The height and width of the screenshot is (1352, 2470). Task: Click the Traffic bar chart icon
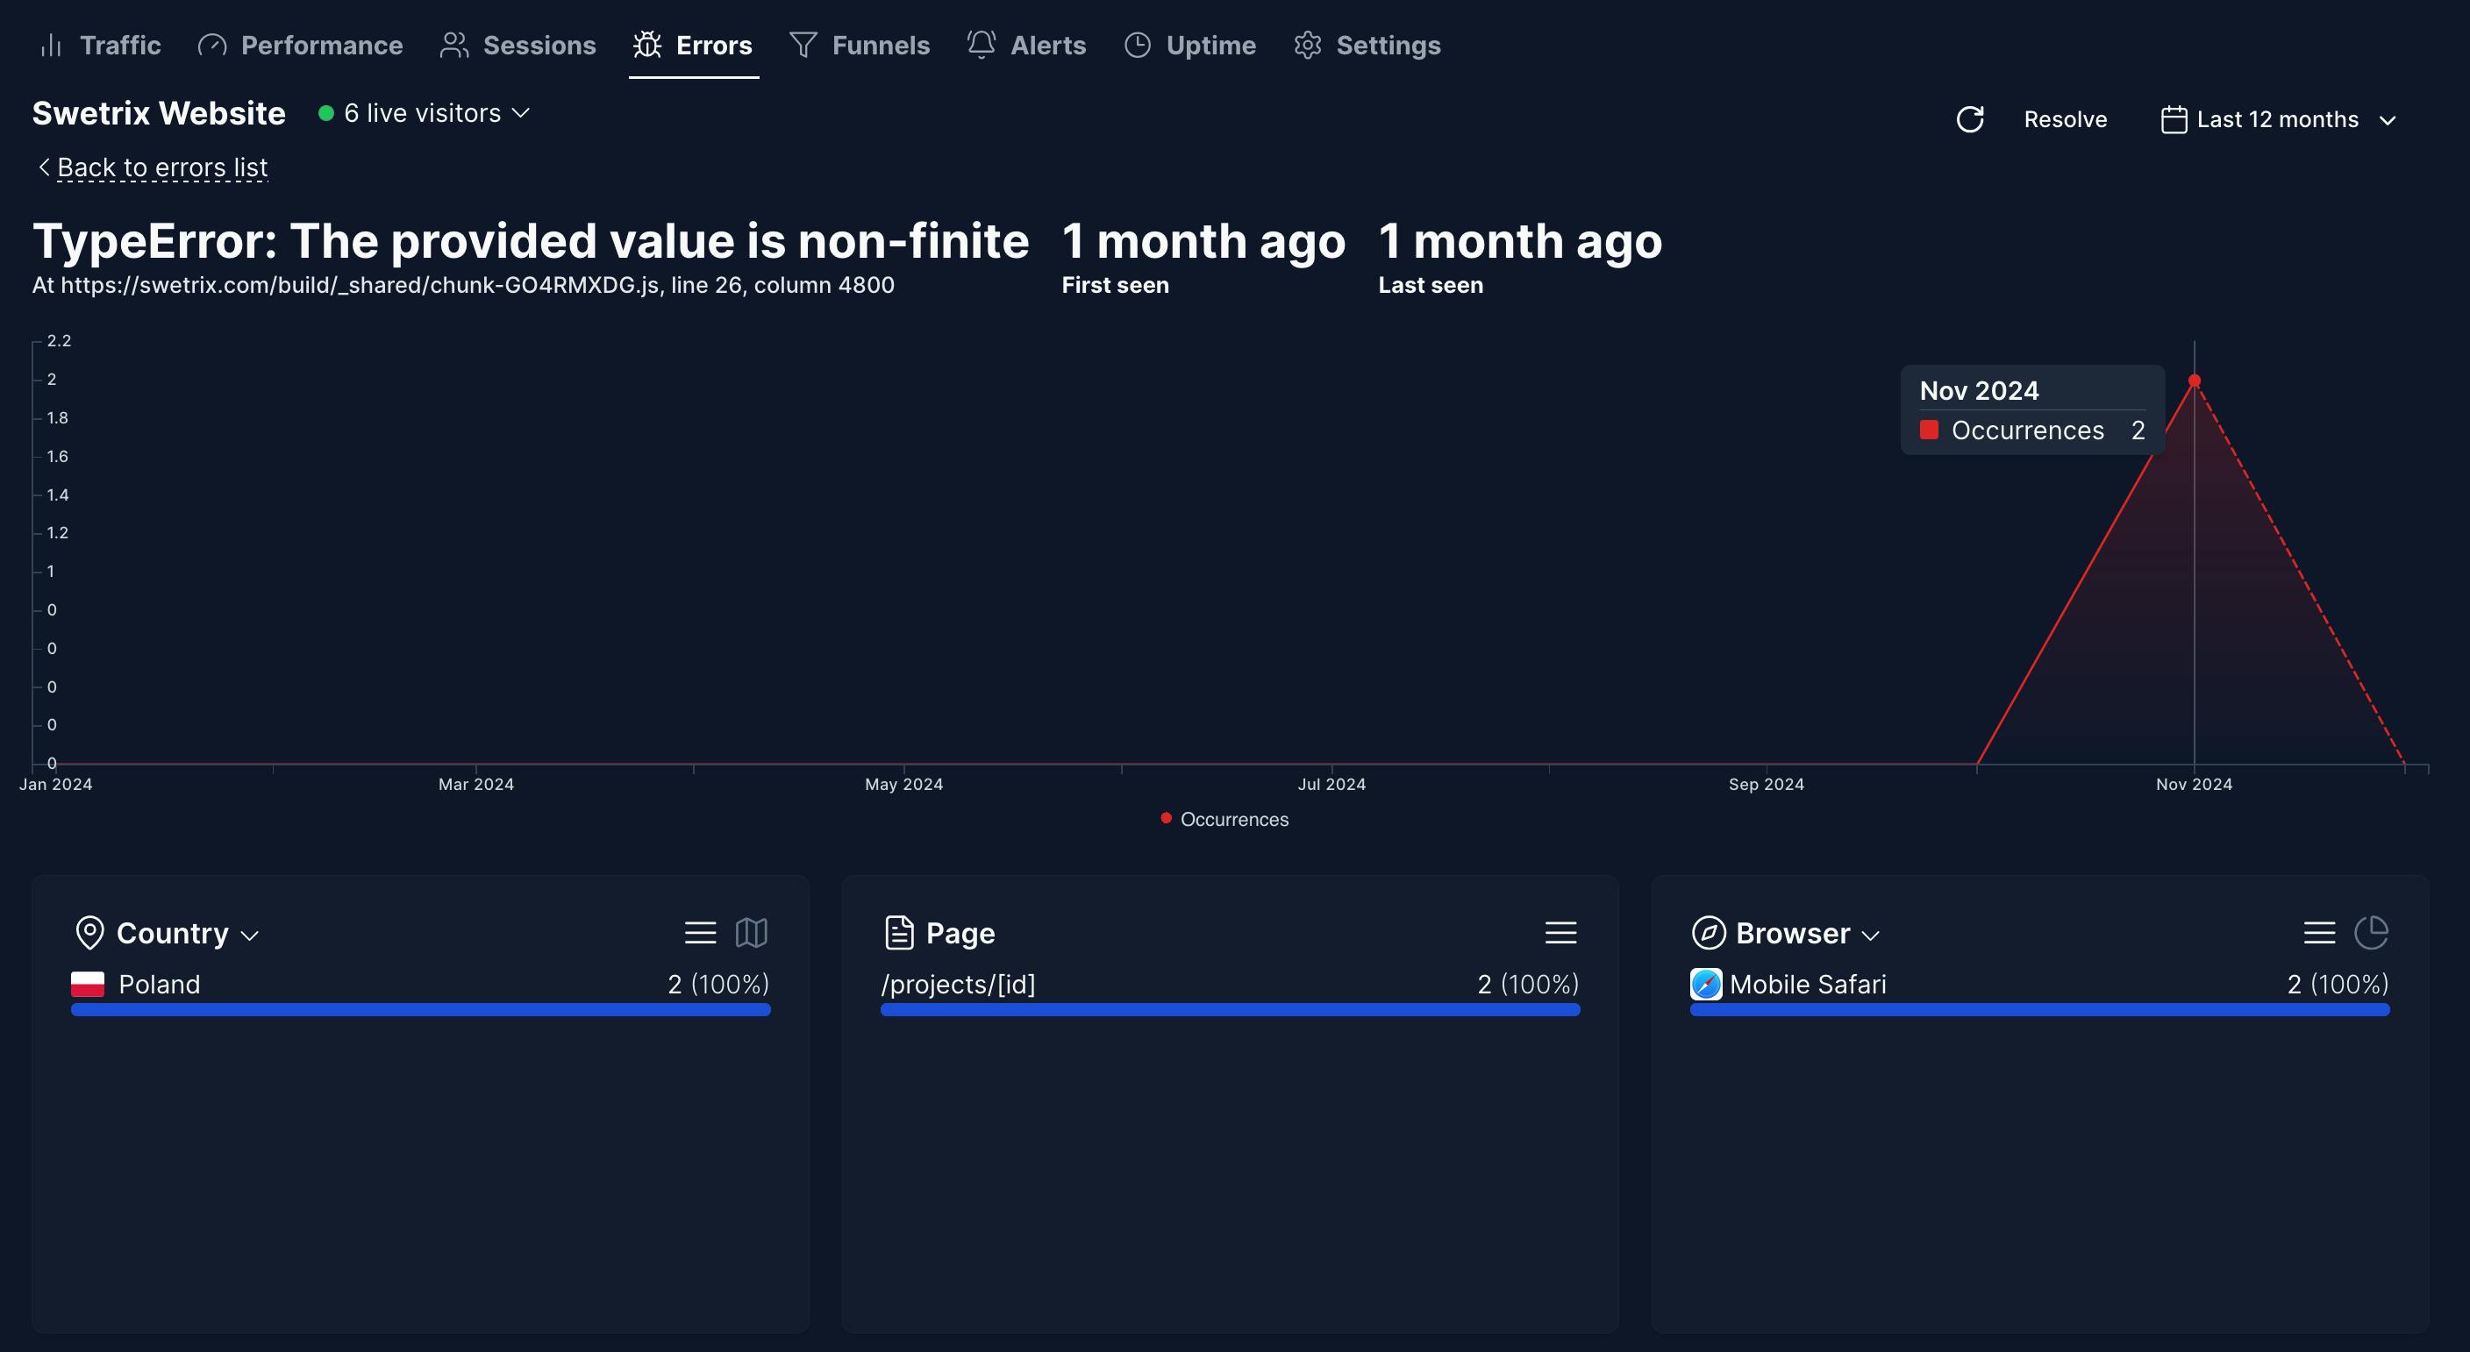(52, 45)
